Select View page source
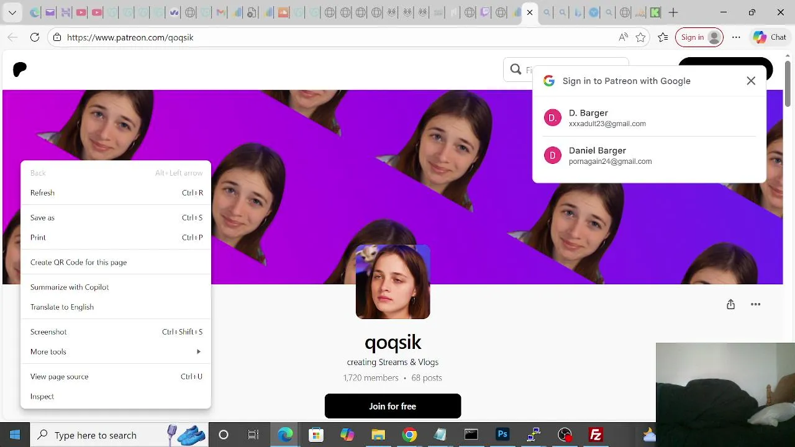Image resolution: width=795 pixels, height=447 pixels. pos(116,376)
